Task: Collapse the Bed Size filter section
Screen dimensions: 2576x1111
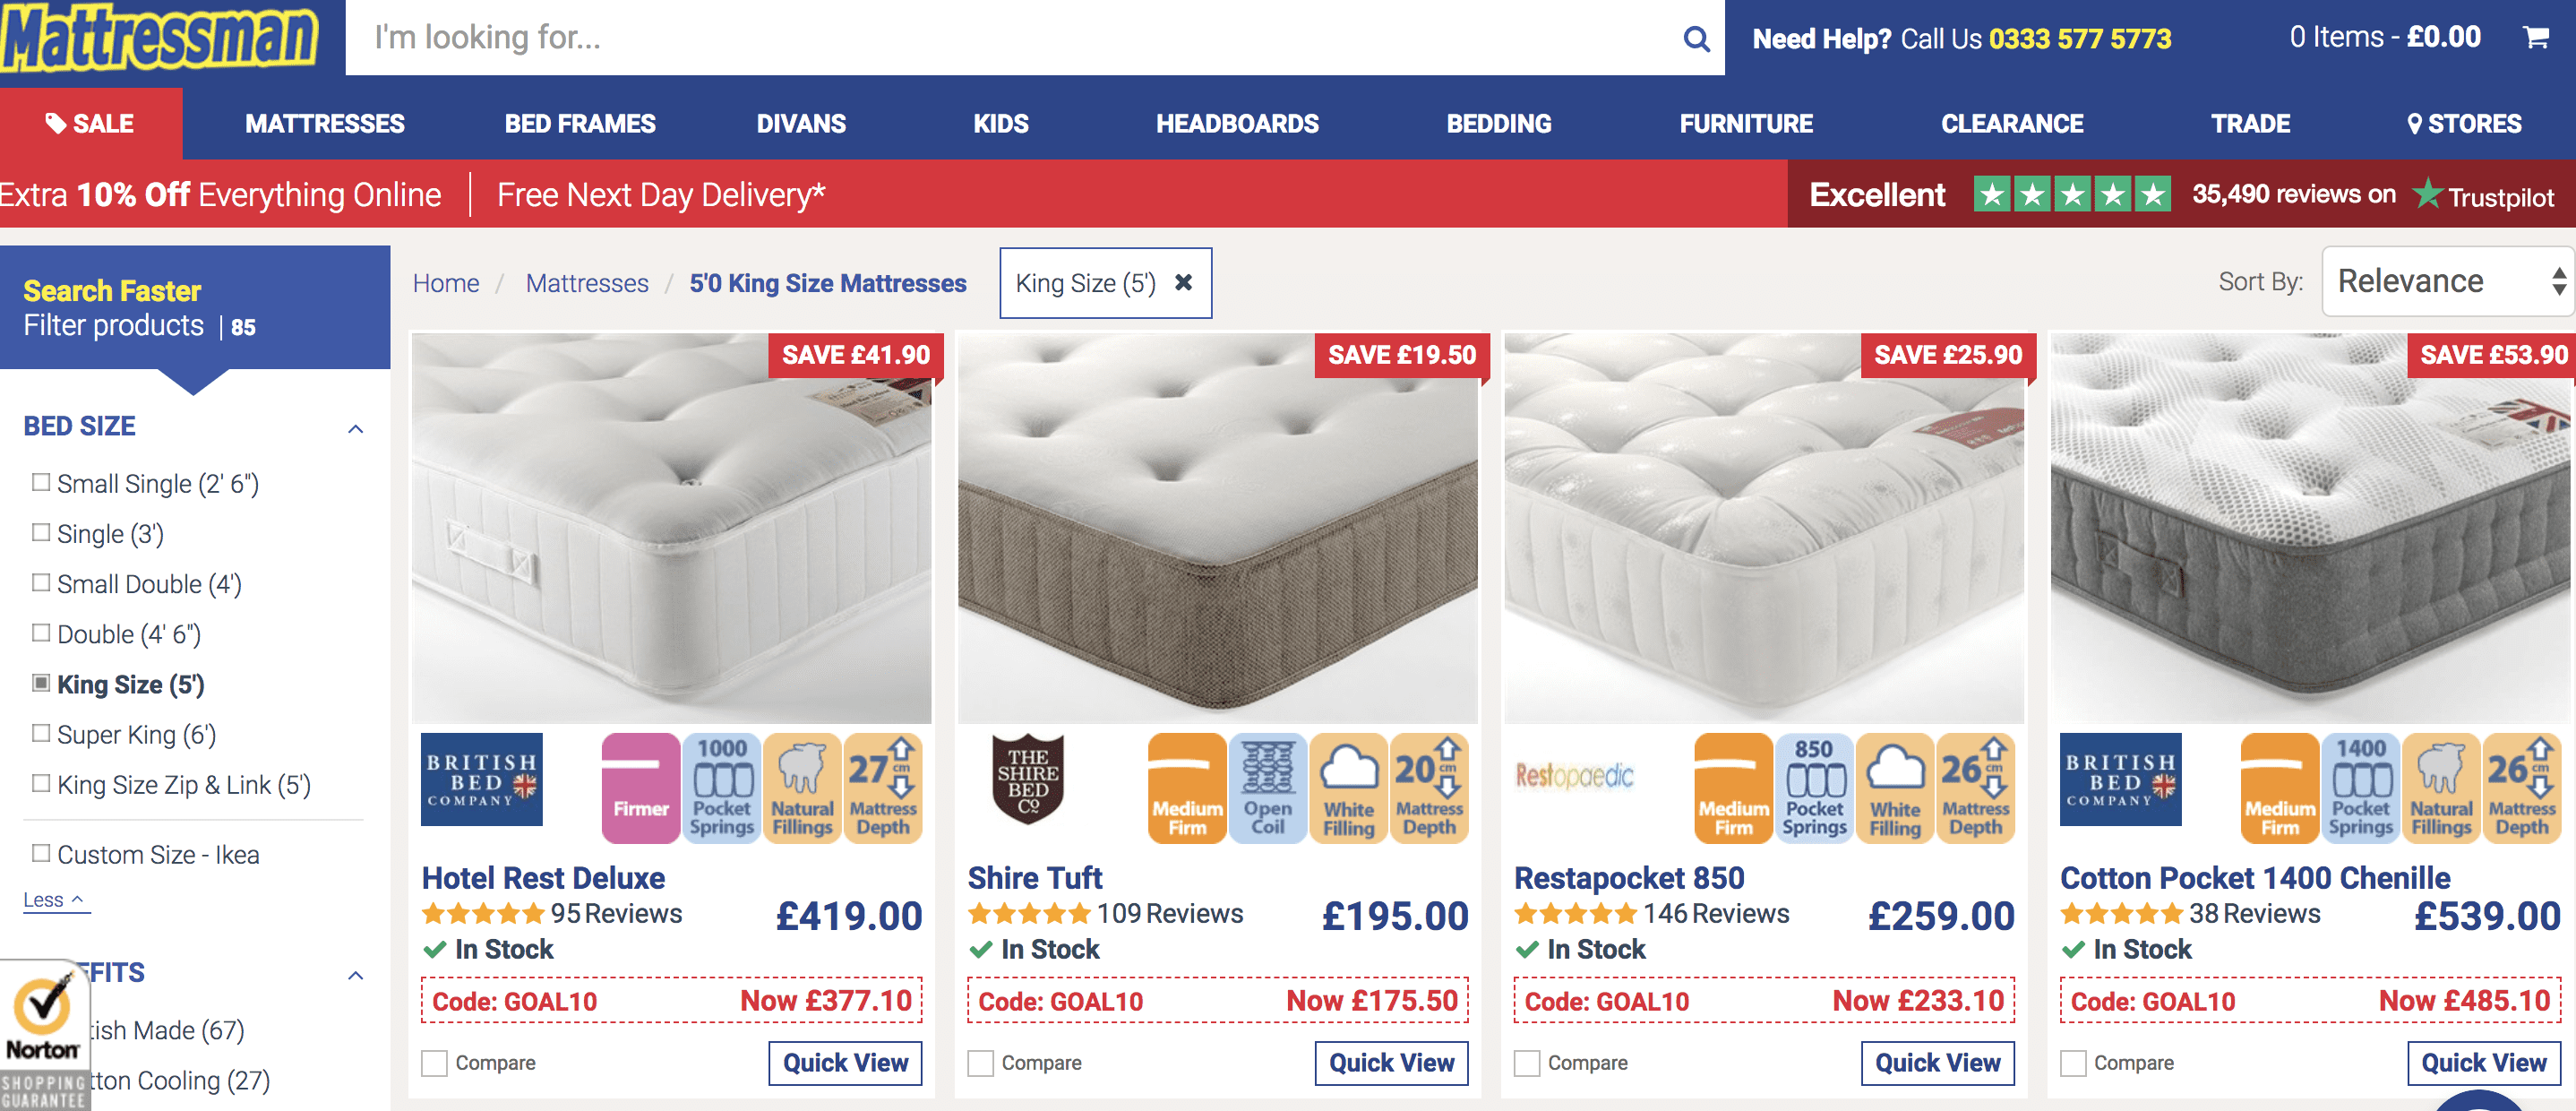Action: click(x=355, y=429)
